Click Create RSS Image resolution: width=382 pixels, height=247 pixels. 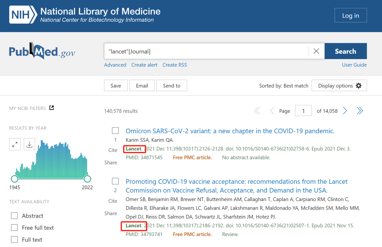point(174,65)
